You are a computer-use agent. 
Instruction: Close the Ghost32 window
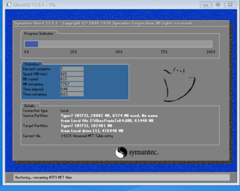[x=230, y=5]
